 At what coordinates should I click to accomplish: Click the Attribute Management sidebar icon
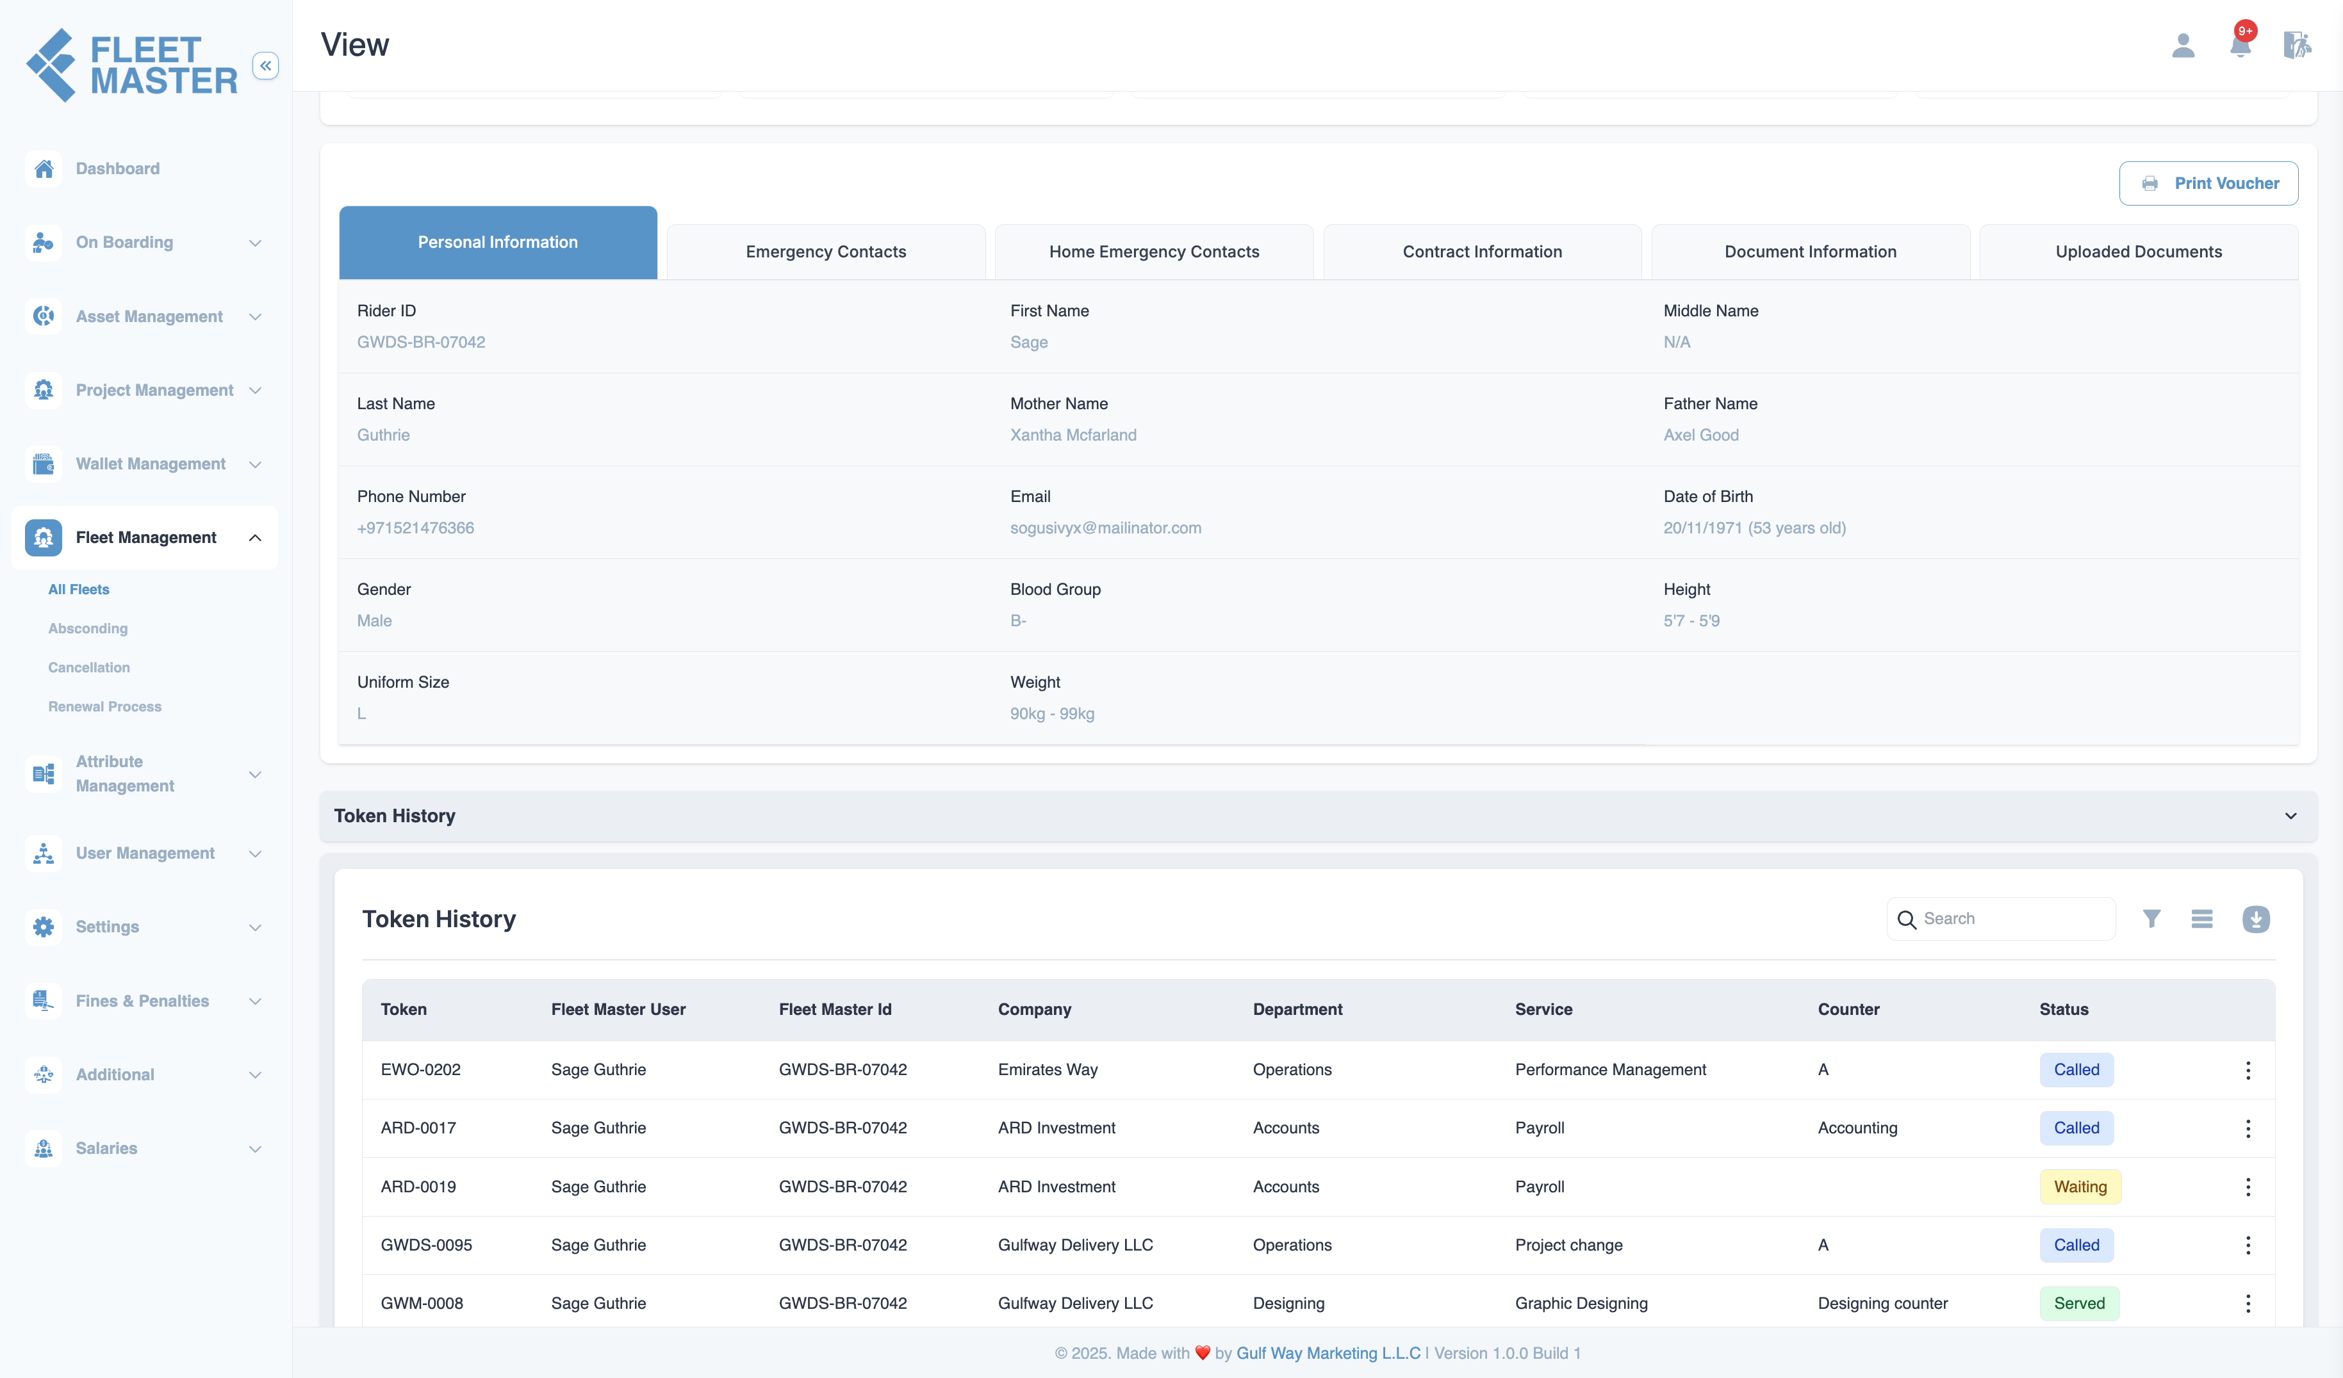(x=44, y=773)
